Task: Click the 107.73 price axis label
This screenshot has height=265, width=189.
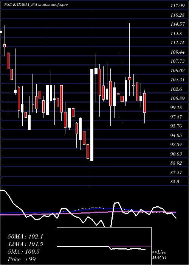Action: coord(178,61)
